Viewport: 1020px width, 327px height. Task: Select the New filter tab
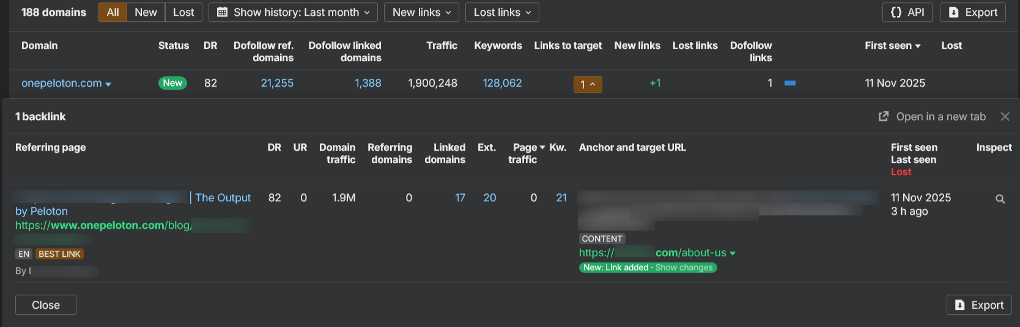(x=146, y=12)
